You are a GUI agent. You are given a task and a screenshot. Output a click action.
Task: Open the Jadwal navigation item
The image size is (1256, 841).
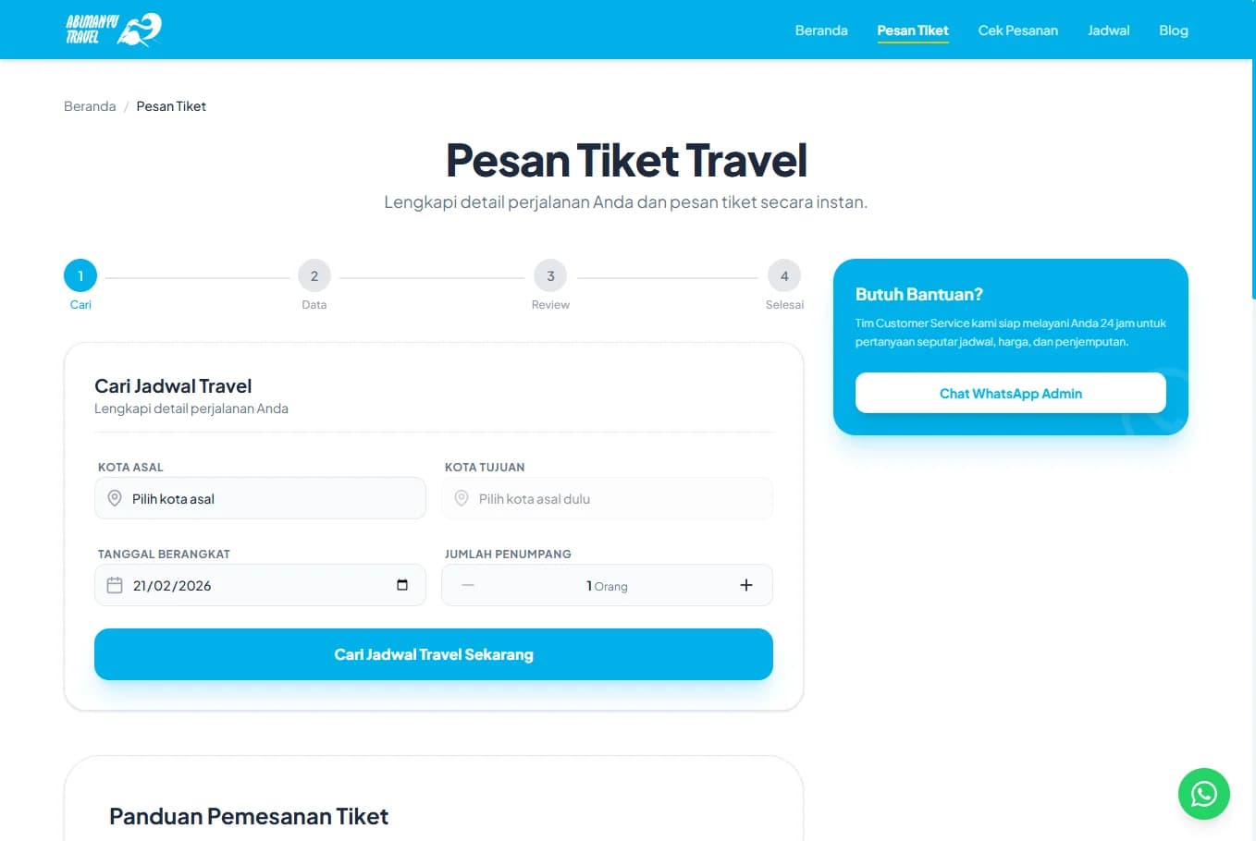[x=1108, y=30]
